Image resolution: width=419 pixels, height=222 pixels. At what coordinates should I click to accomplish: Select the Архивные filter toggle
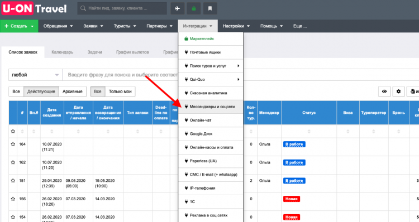click(73, 91)
